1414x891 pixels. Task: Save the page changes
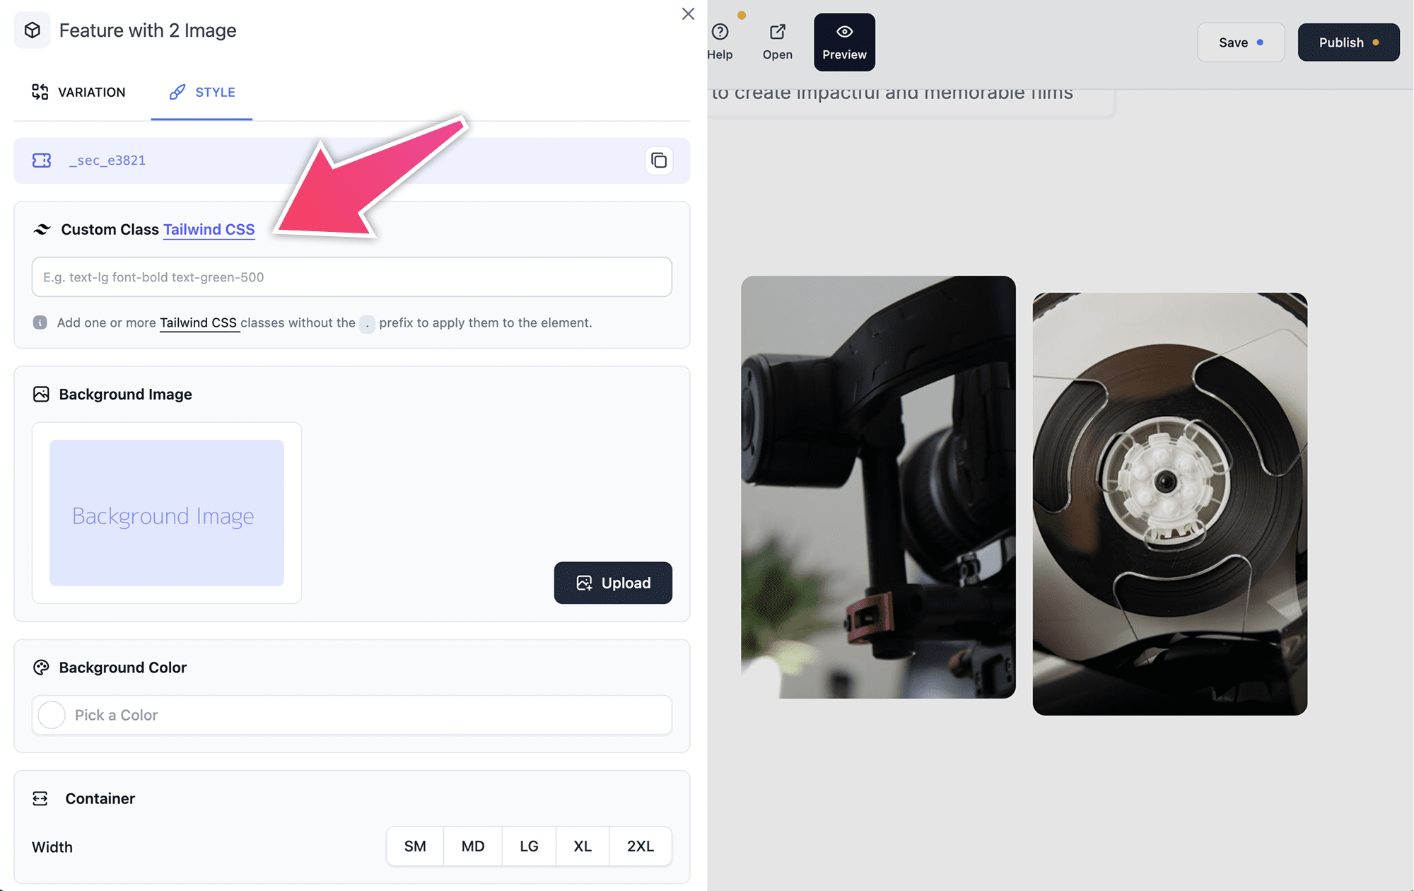click(1241, 42)
